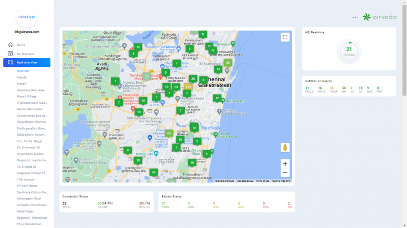This screenshot has width=407, height=228.
Task: Zoom out the map with minus button
Action: tap(285, 173)
